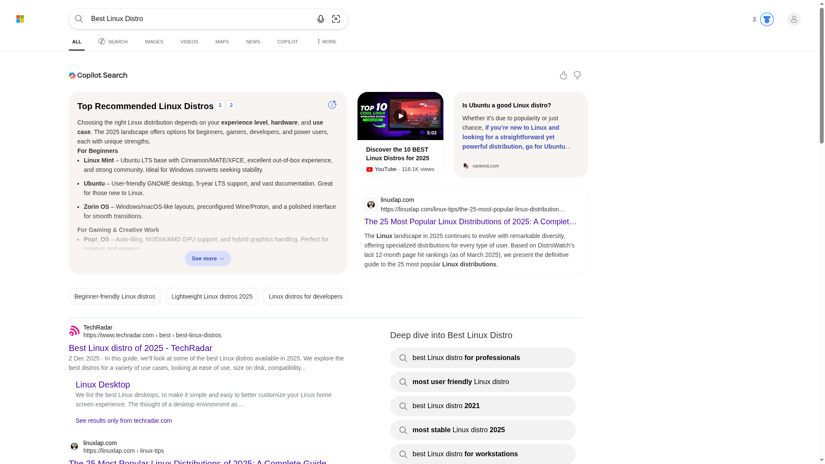Screen dimensions: 825x464
Task: Click the Copilot Search logo
Action: 98,75
